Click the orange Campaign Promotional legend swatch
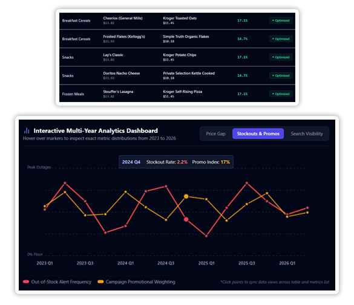Screen dimensions: 354x305 coord(100,281)
